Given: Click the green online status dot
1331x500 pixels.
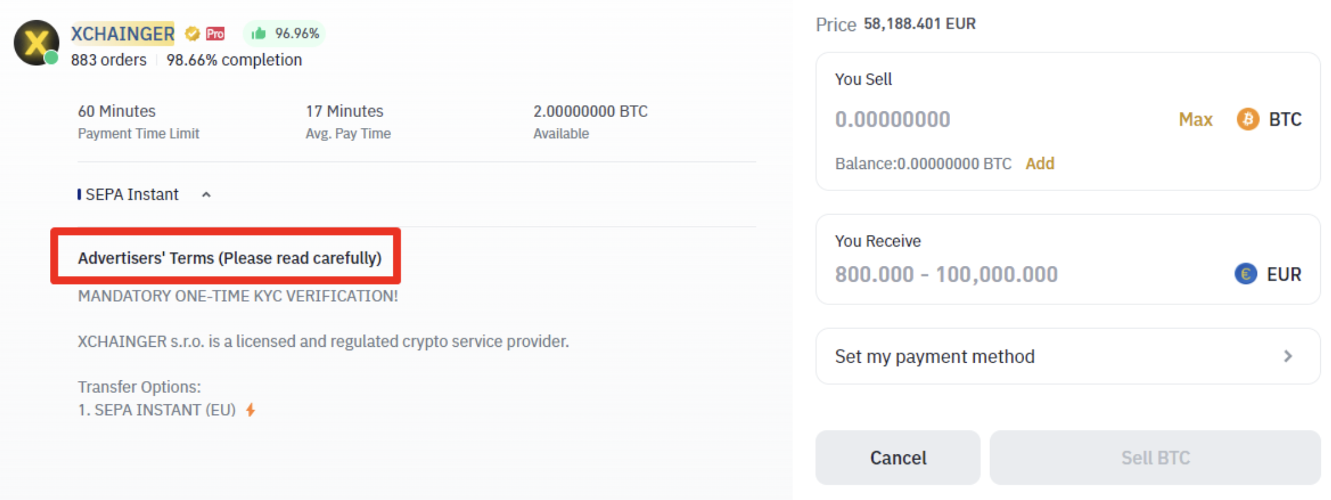Looking at the screenshot, I should [x=52, y=58].
